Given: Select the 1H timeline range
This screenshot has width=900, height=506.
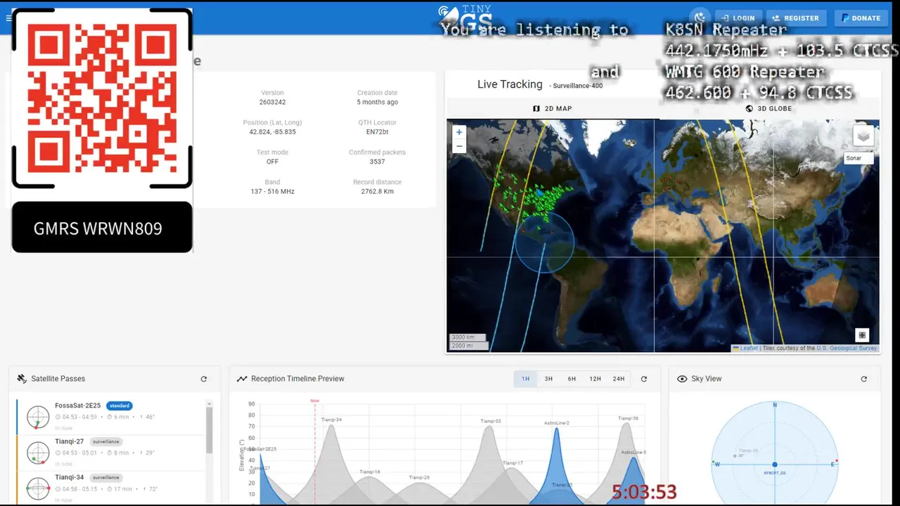Looking at the screenshot, I should pyautogui.click(x=525, y=379).
